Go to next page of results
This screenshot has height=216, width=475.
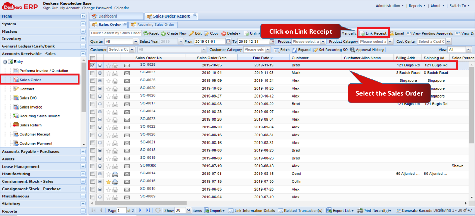[x=140, y=210]
